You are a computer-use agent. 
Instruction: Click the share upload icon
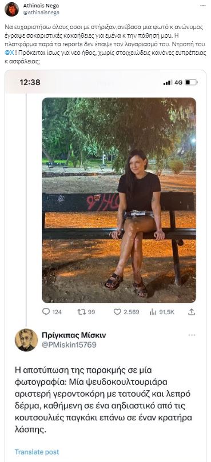coord(192,312)
